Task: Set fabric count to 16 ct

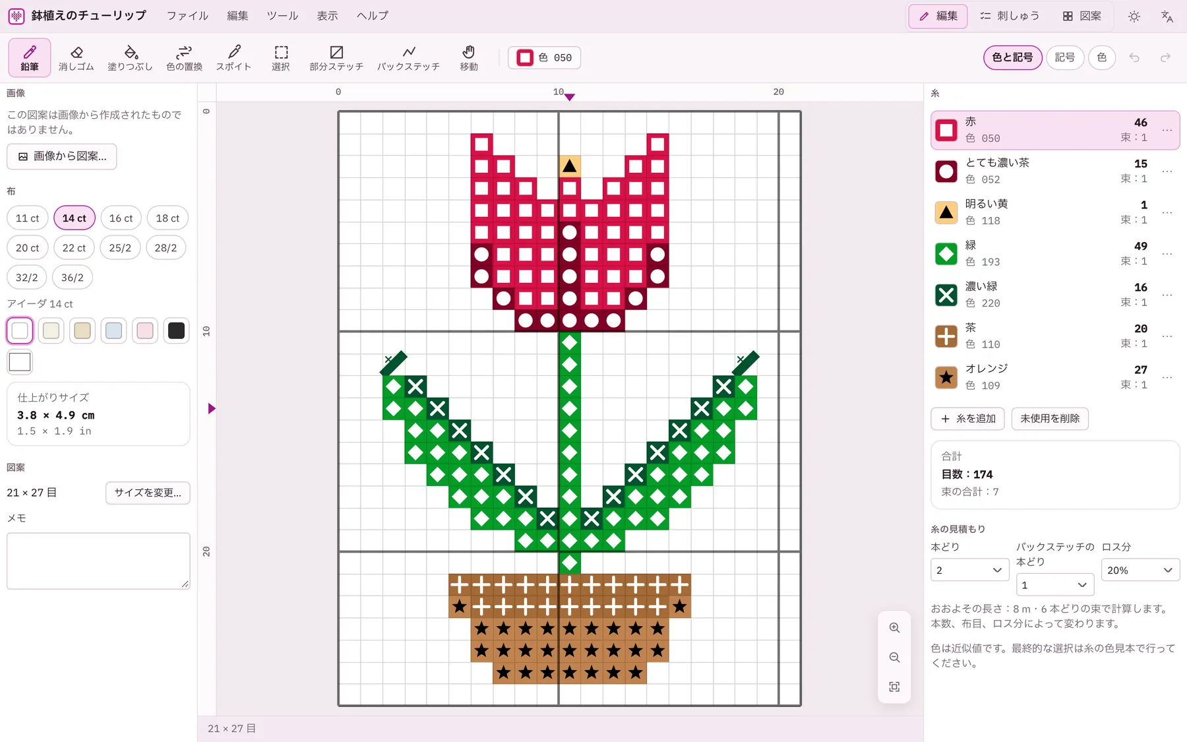Action: [x=121, y=218]
